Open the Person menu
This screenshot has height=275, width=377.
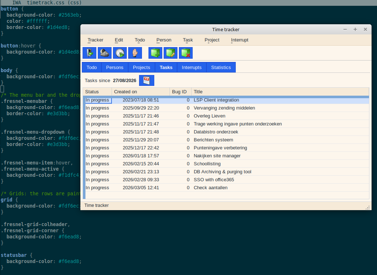[x=164, y=40]
